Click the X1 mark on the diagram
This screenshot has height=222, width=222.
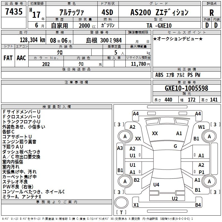pyautogui.click(x=136, y=205)
